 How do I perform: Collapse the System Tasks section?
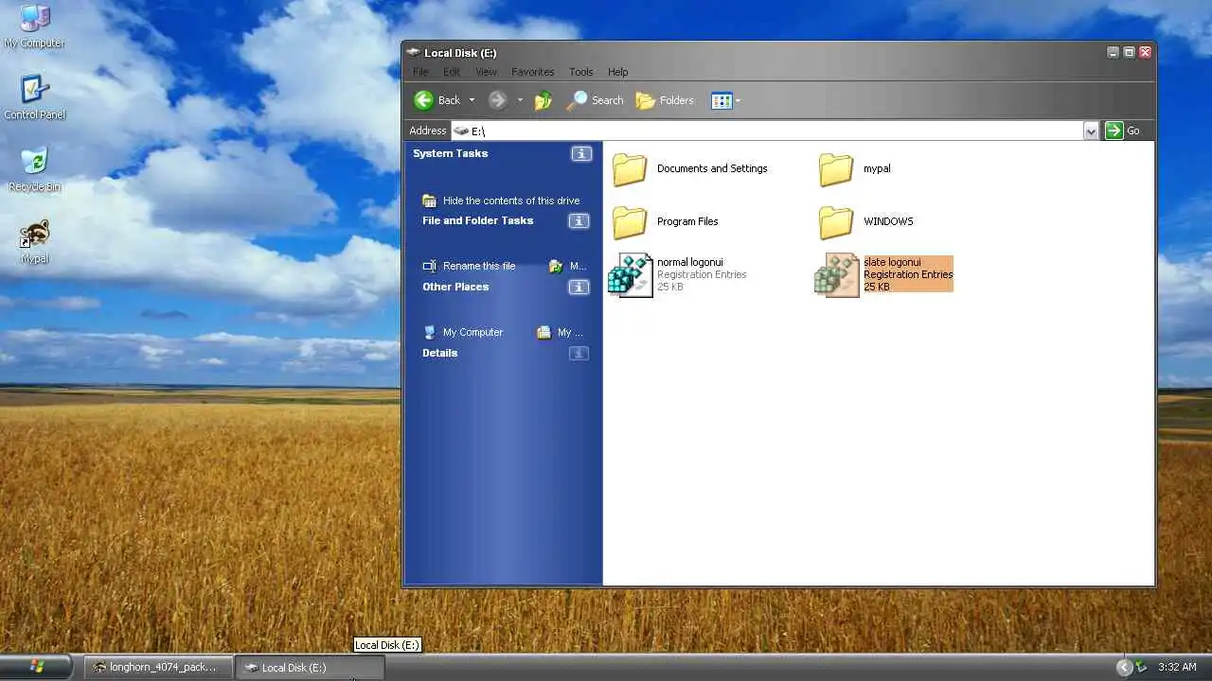(581, 153)
